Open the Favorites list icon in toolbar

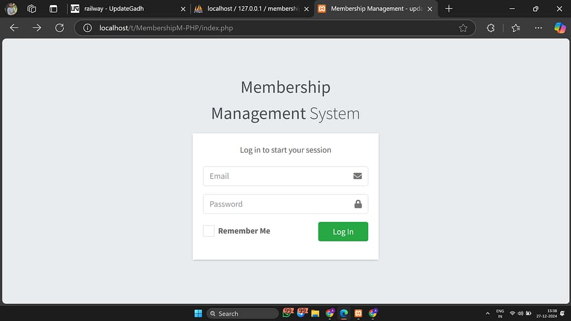[x=516, y=28]
